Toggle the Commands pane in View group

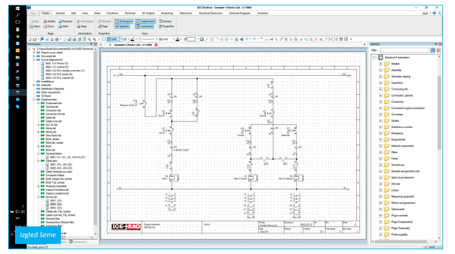pyautogui.click(x=145, y=26)
